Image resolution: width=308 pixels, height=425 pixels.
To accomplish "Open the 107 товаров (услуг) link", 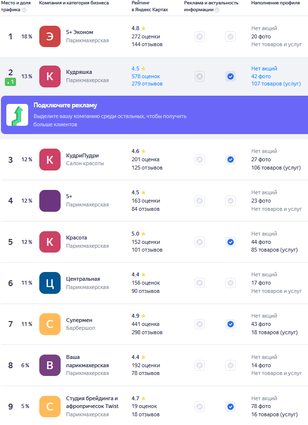I will 276,84.
